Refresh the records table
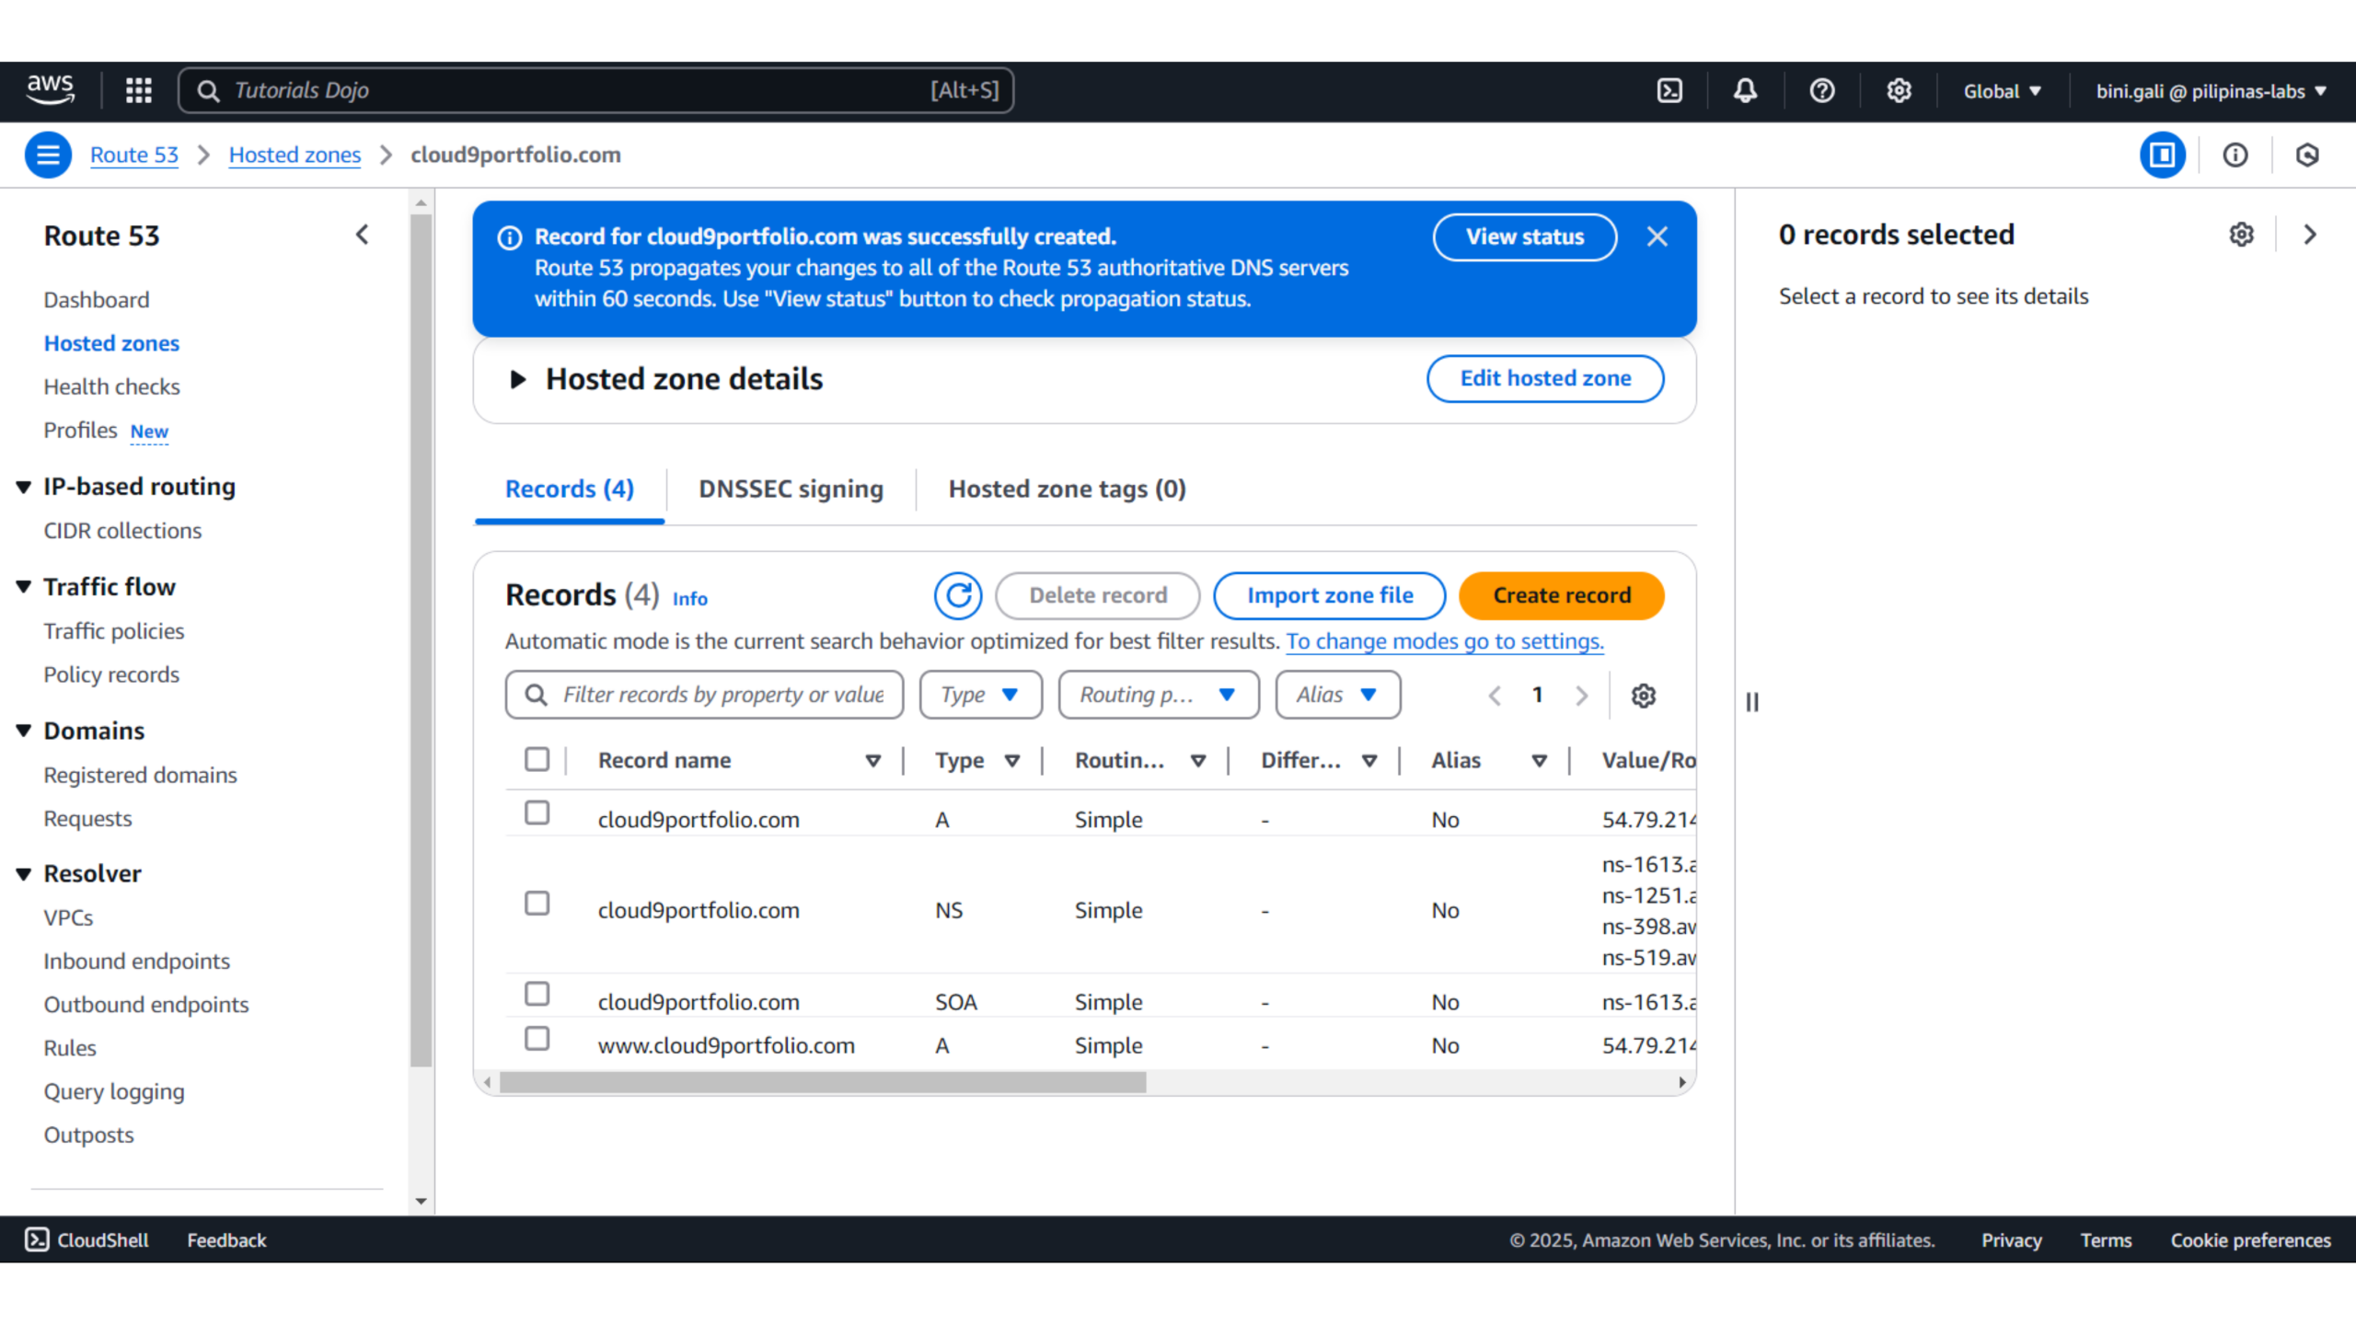 tap(957, 595)
